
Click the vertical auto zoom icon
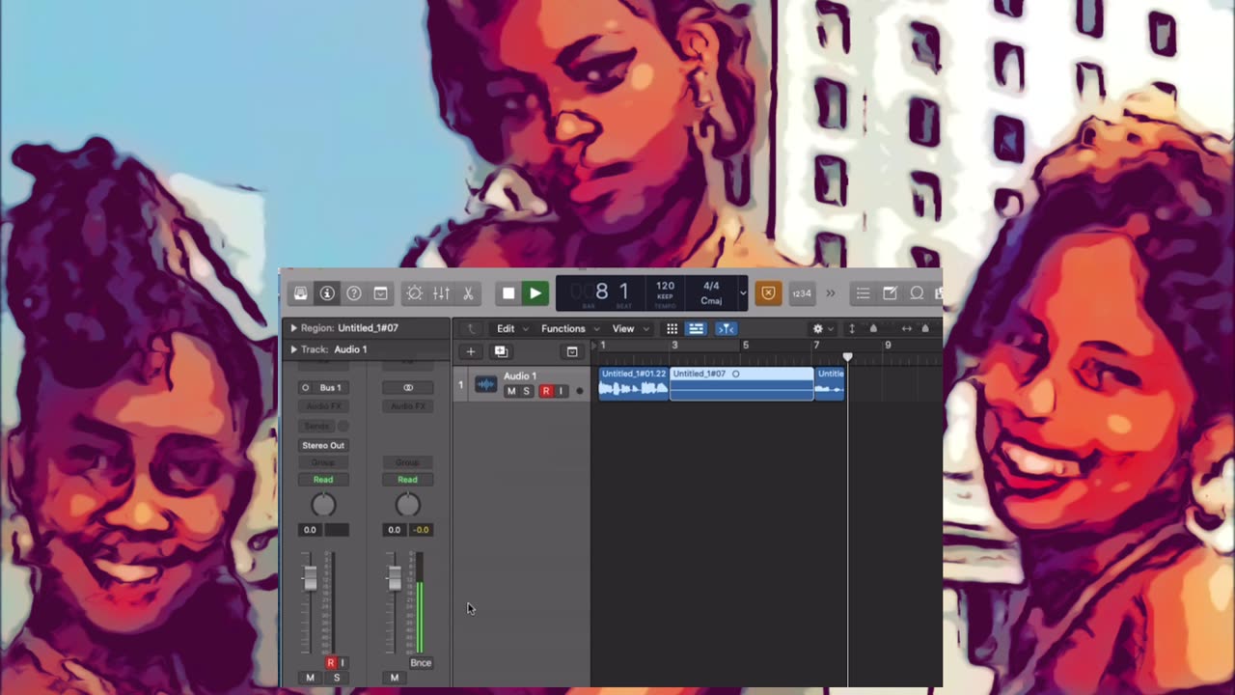(851, 329)
